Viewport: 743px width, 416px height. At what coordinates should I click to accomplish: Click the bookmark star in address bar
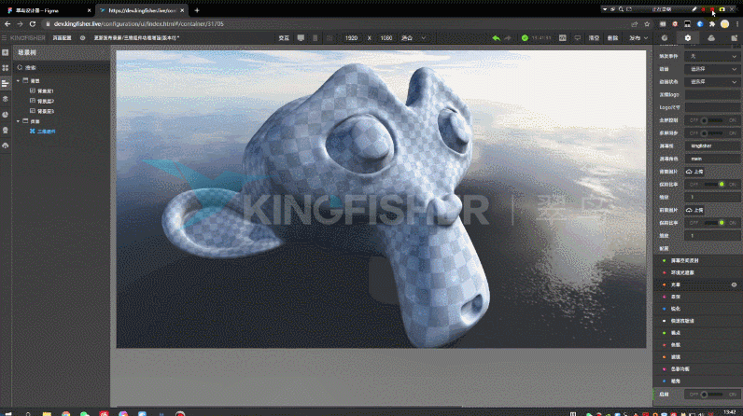click(x=647, y=24)
